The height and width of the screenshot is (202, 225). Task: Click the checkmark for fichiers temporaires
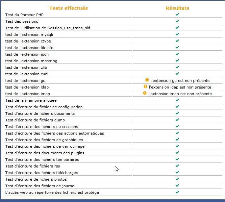click(177, 159)
